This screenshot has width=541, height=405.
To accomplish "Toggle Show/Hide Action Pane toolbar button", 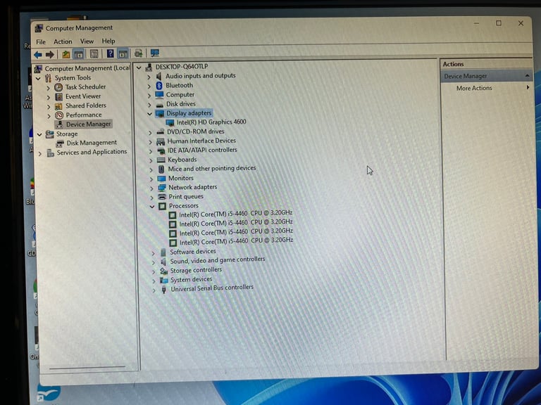I will [x=123, y=53].
